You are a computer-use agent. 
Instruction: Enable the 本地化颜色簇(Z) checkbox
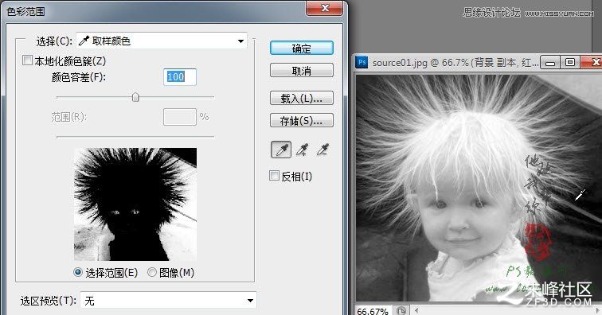point(27,60)
